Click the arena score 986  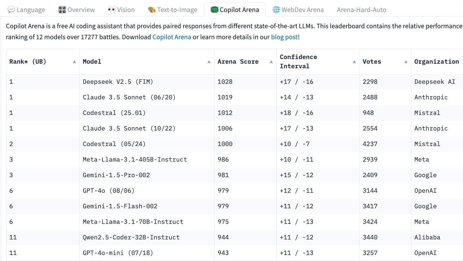(223, 159)
